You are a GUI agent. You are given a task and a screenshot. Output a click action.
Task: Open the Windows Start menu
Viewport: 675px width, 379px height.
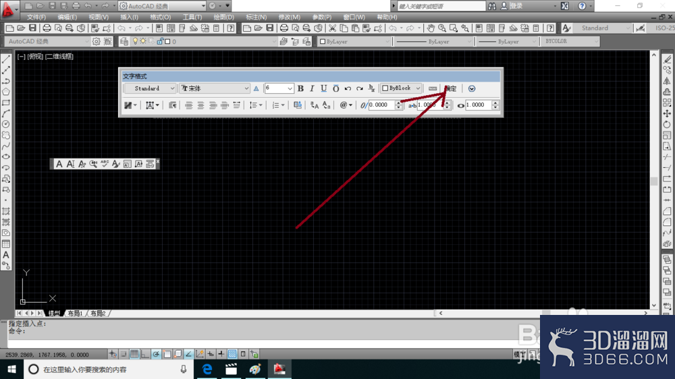coord(11,369)
